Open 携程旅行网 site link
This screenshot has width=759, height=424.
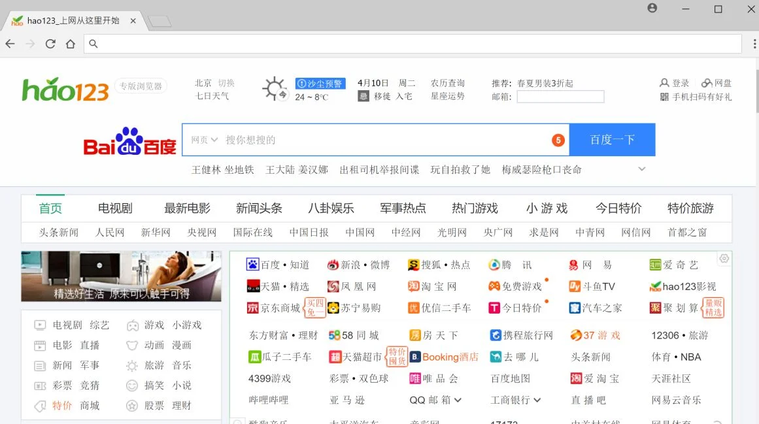521,335
